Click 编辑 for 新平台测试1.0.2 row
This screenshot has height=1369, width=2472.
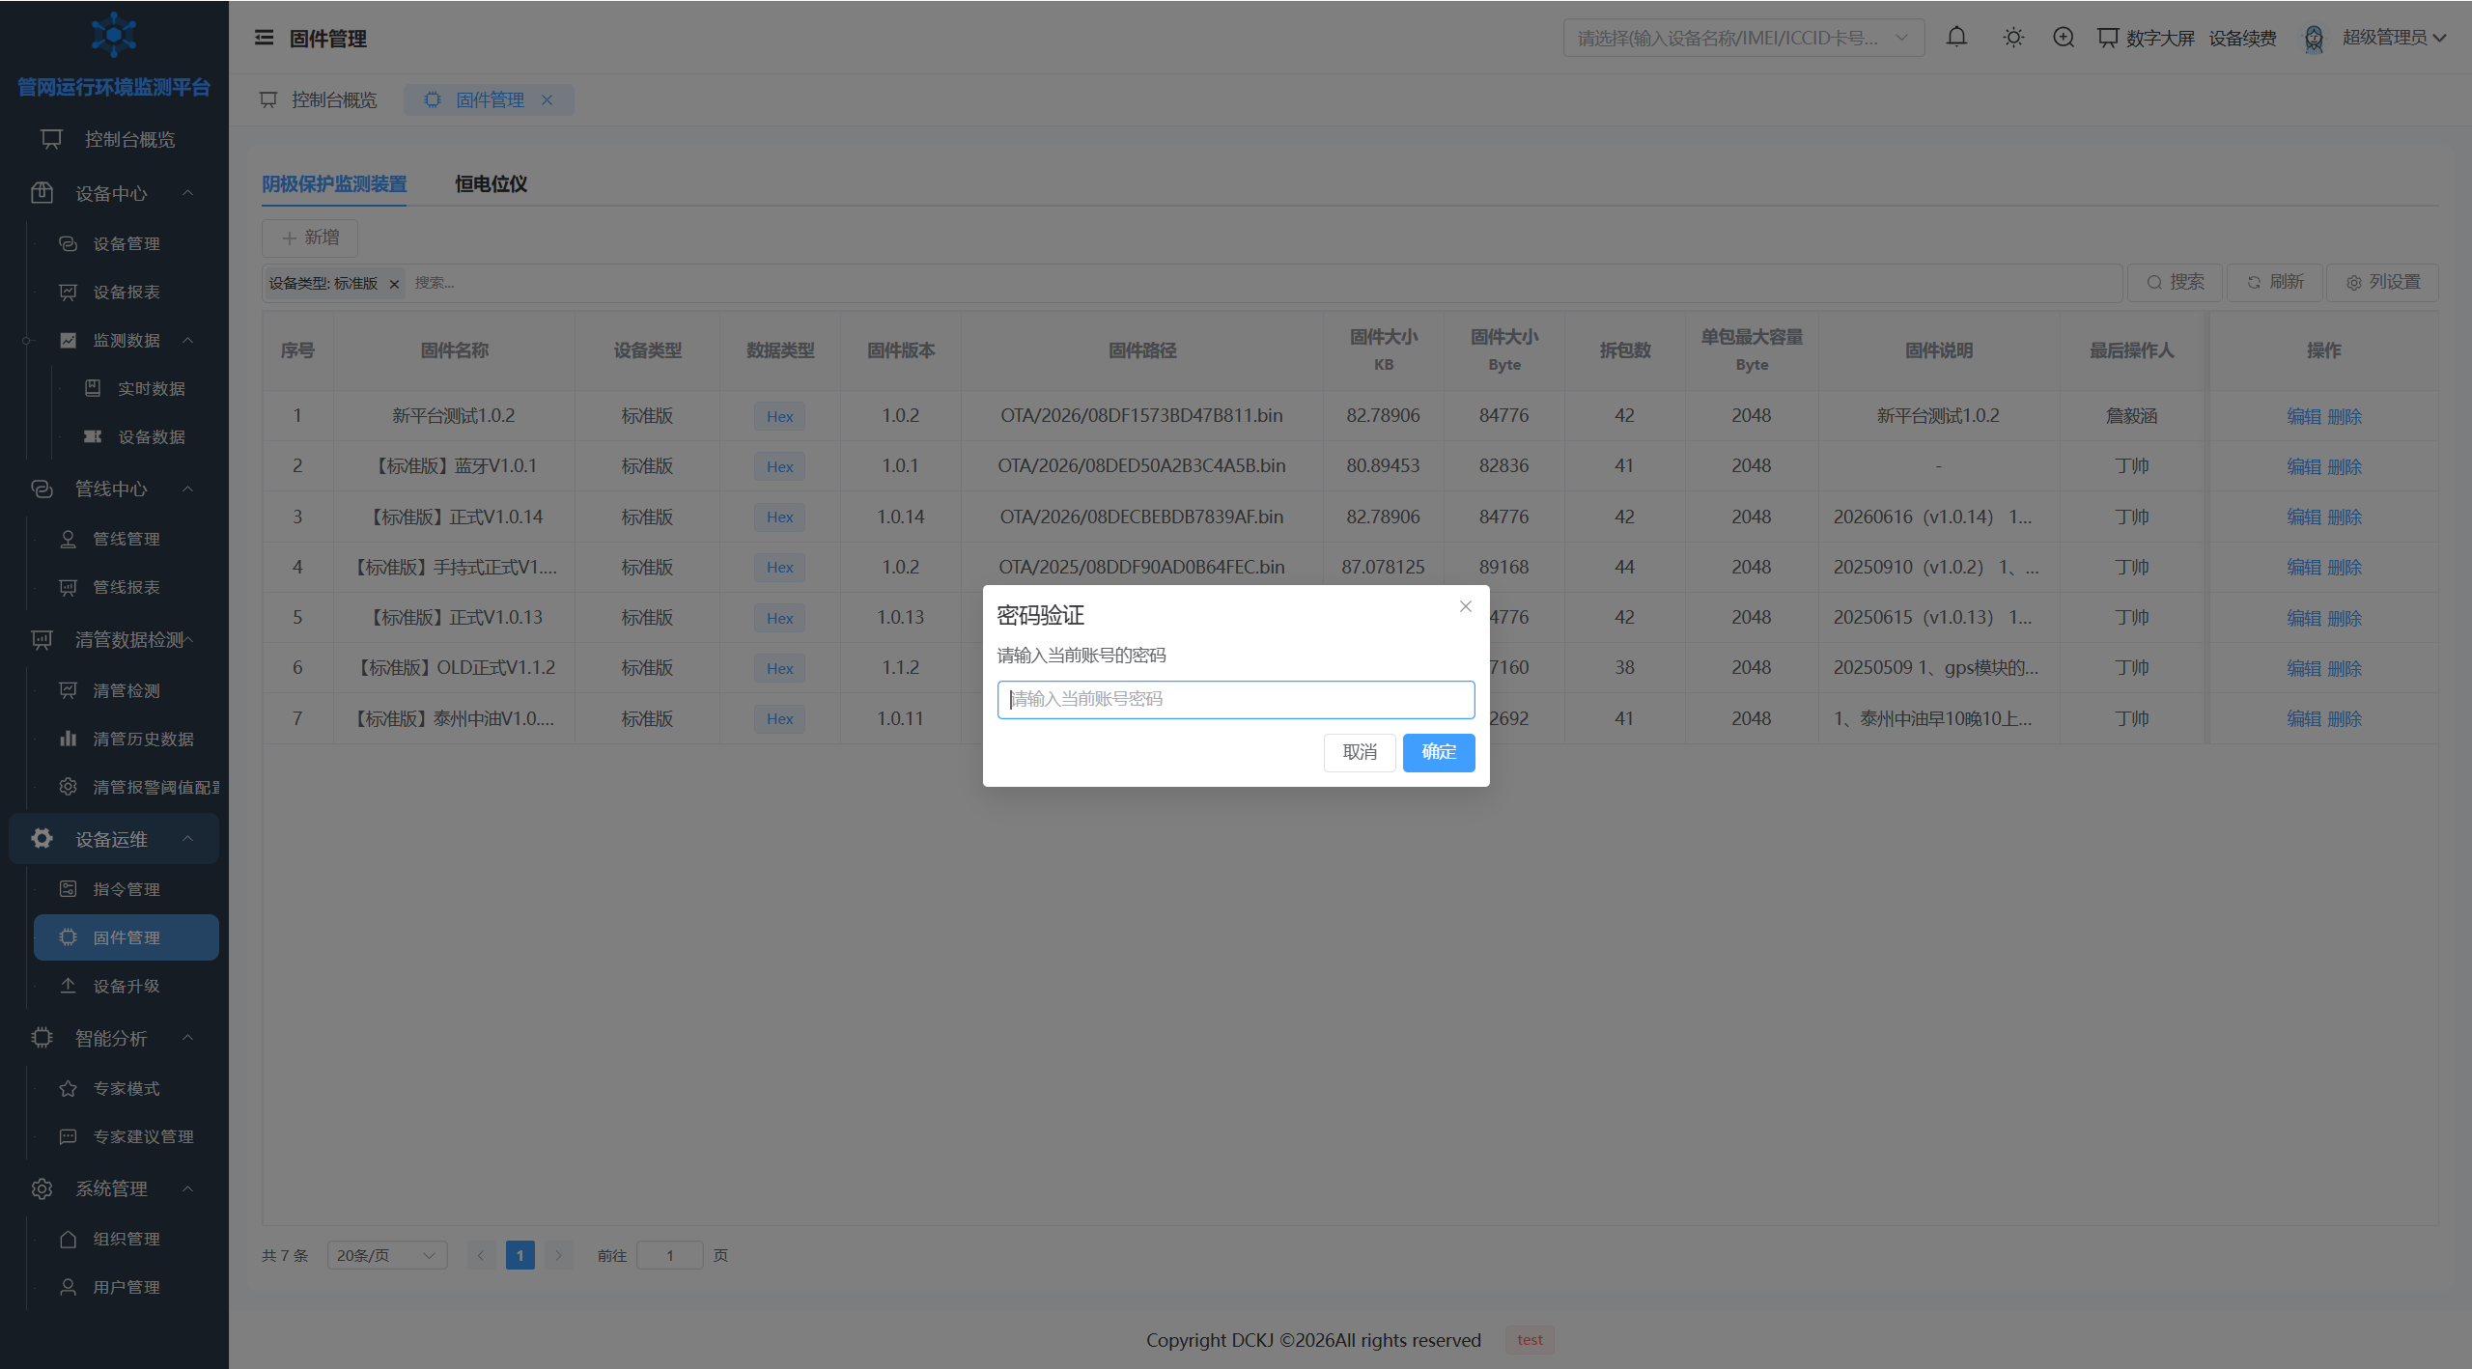tap(2303, 416)
